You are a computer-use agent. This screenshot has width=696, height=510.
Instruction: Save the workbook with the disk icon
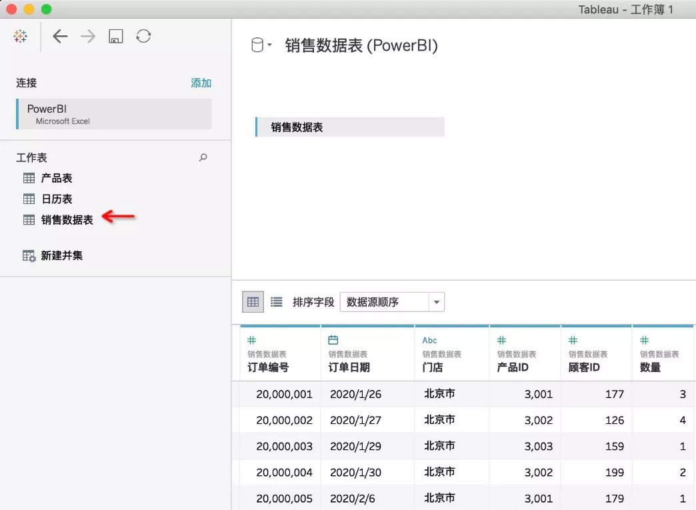coord(116,37)
